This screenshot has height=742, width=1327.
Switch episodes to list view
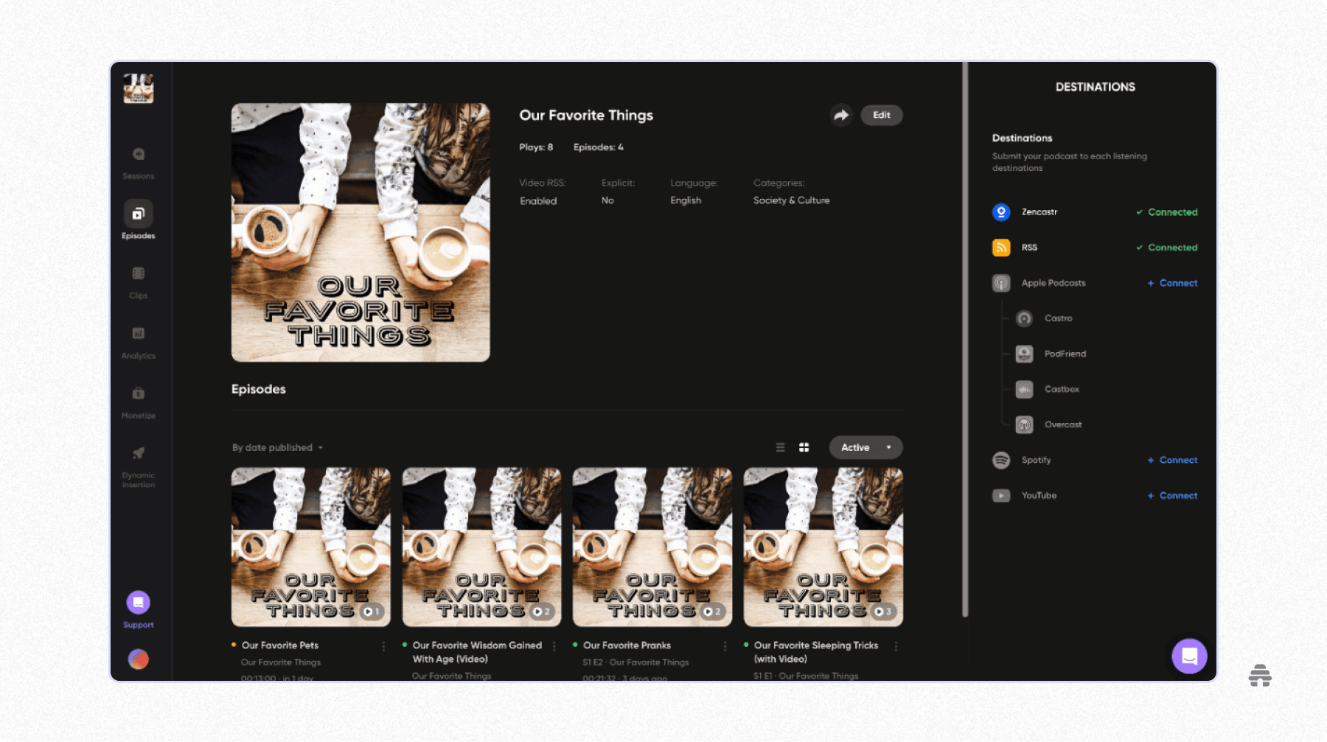pyautogui.click(x=780, y=447)
